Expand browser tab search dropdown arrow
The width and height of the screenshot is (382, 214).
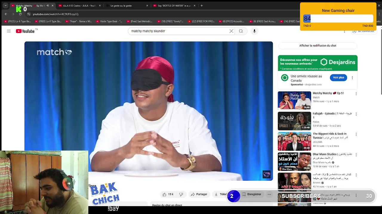[x=5, y=6]
